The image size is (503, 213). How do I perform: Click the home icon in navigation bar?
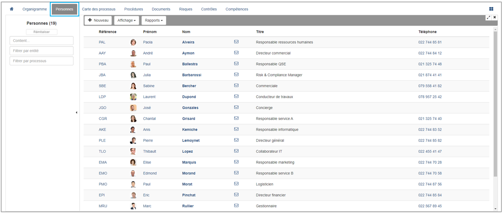tap(11, 9)
